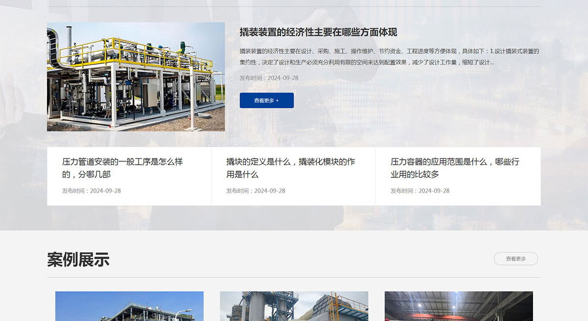
Task: Open article 撬块的定义是什么
Action: (290, 168)
